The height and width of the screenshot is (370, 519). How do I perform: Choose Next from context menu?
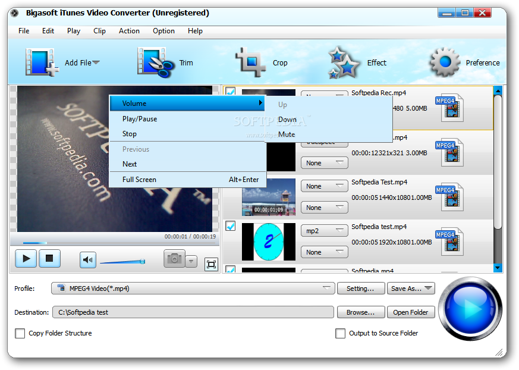(187, 164)
